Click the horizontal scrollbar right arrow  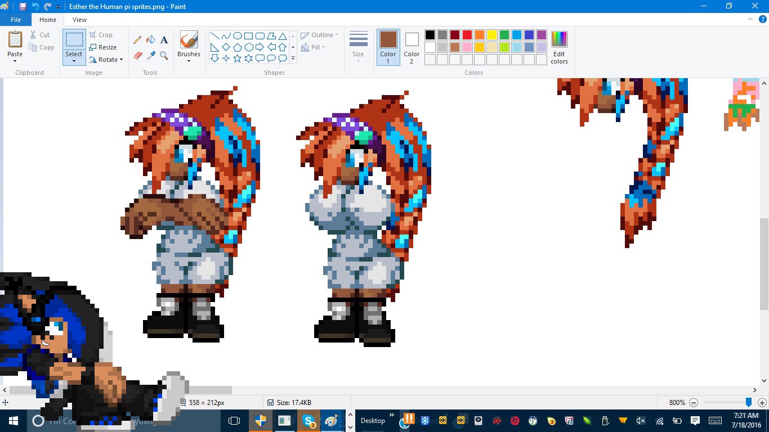click(755, 390)
